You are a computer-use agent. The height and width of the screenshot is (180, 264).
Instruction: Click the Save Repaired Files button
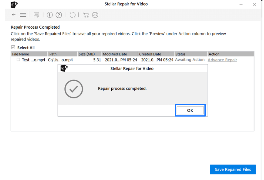pos(233,170)
